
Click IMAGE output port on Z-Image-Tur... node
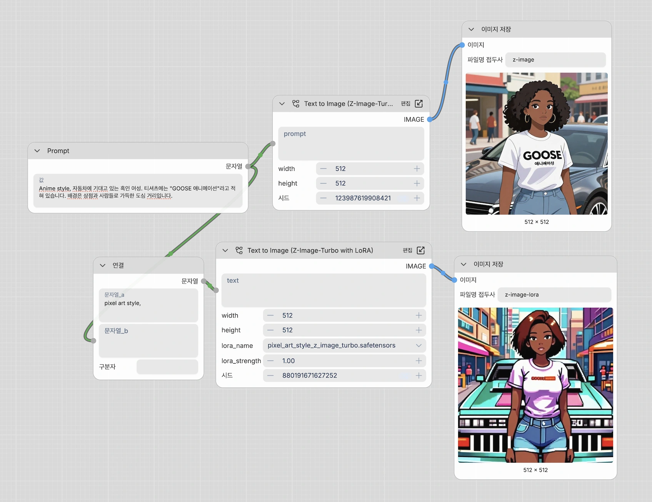tap(430, 120)
